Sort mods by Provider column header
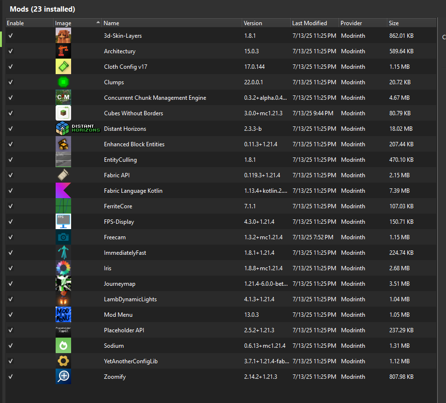 pos(363,23)
